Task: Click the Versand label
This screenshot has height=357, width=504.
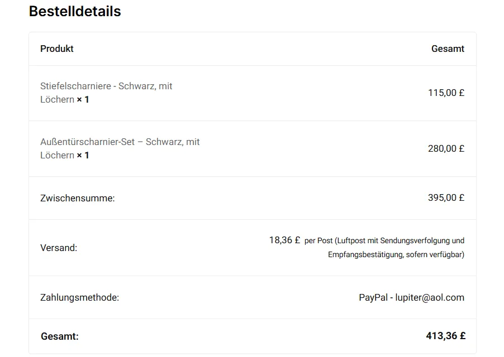Action: click(59, 248)
